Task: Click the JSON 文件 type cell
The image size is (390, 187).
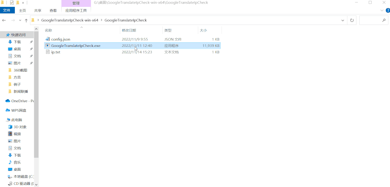Action: [x=173, y=39]
